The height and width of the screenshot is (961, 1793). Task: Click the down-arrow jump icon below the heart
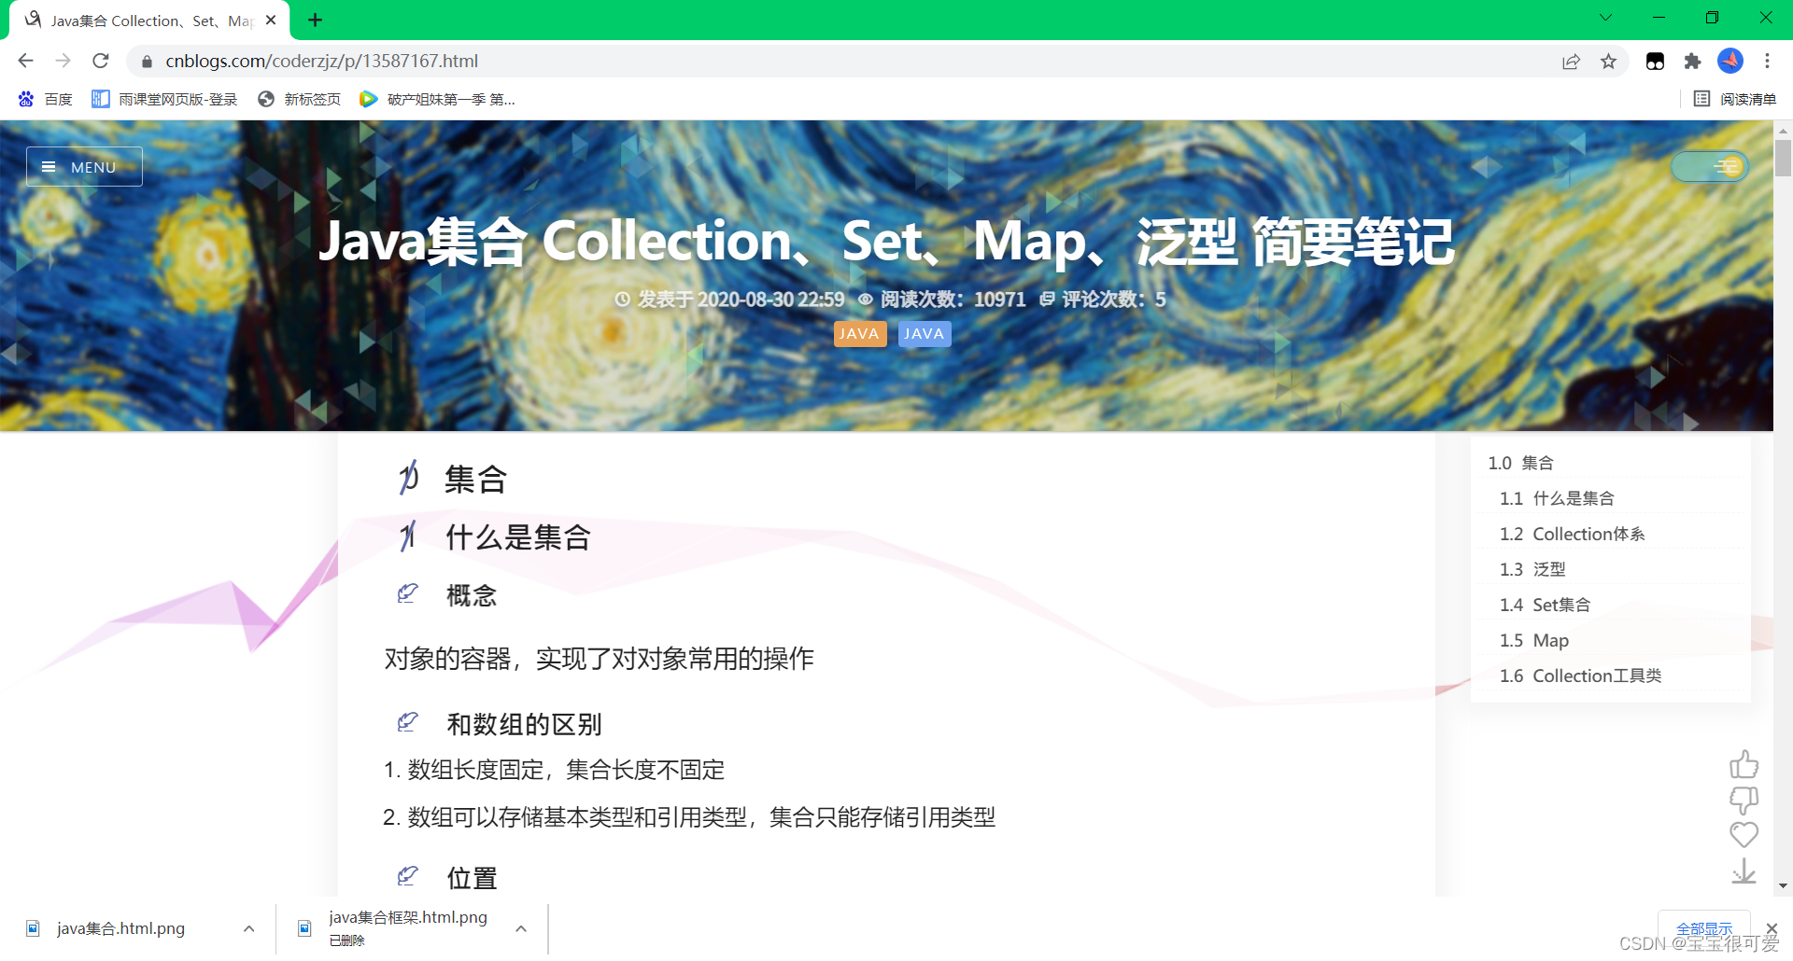tap(1744, 870)
